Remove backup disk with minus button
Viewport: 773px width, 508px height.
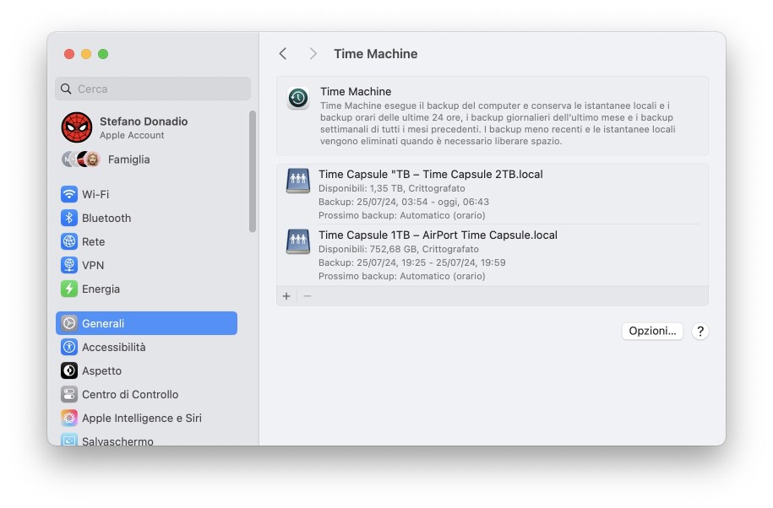pyautogui.click(x=308, y=296)
